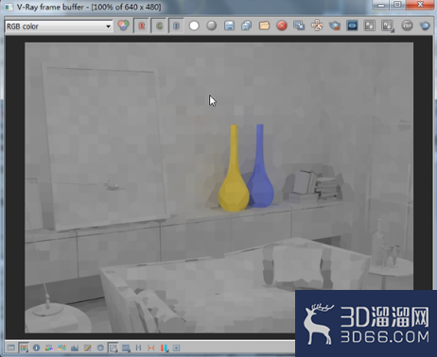The width and height of the screenshot is (437, 357).
Task: Toggle stereo red/cyan bars icon
Action: coord(164,348)
